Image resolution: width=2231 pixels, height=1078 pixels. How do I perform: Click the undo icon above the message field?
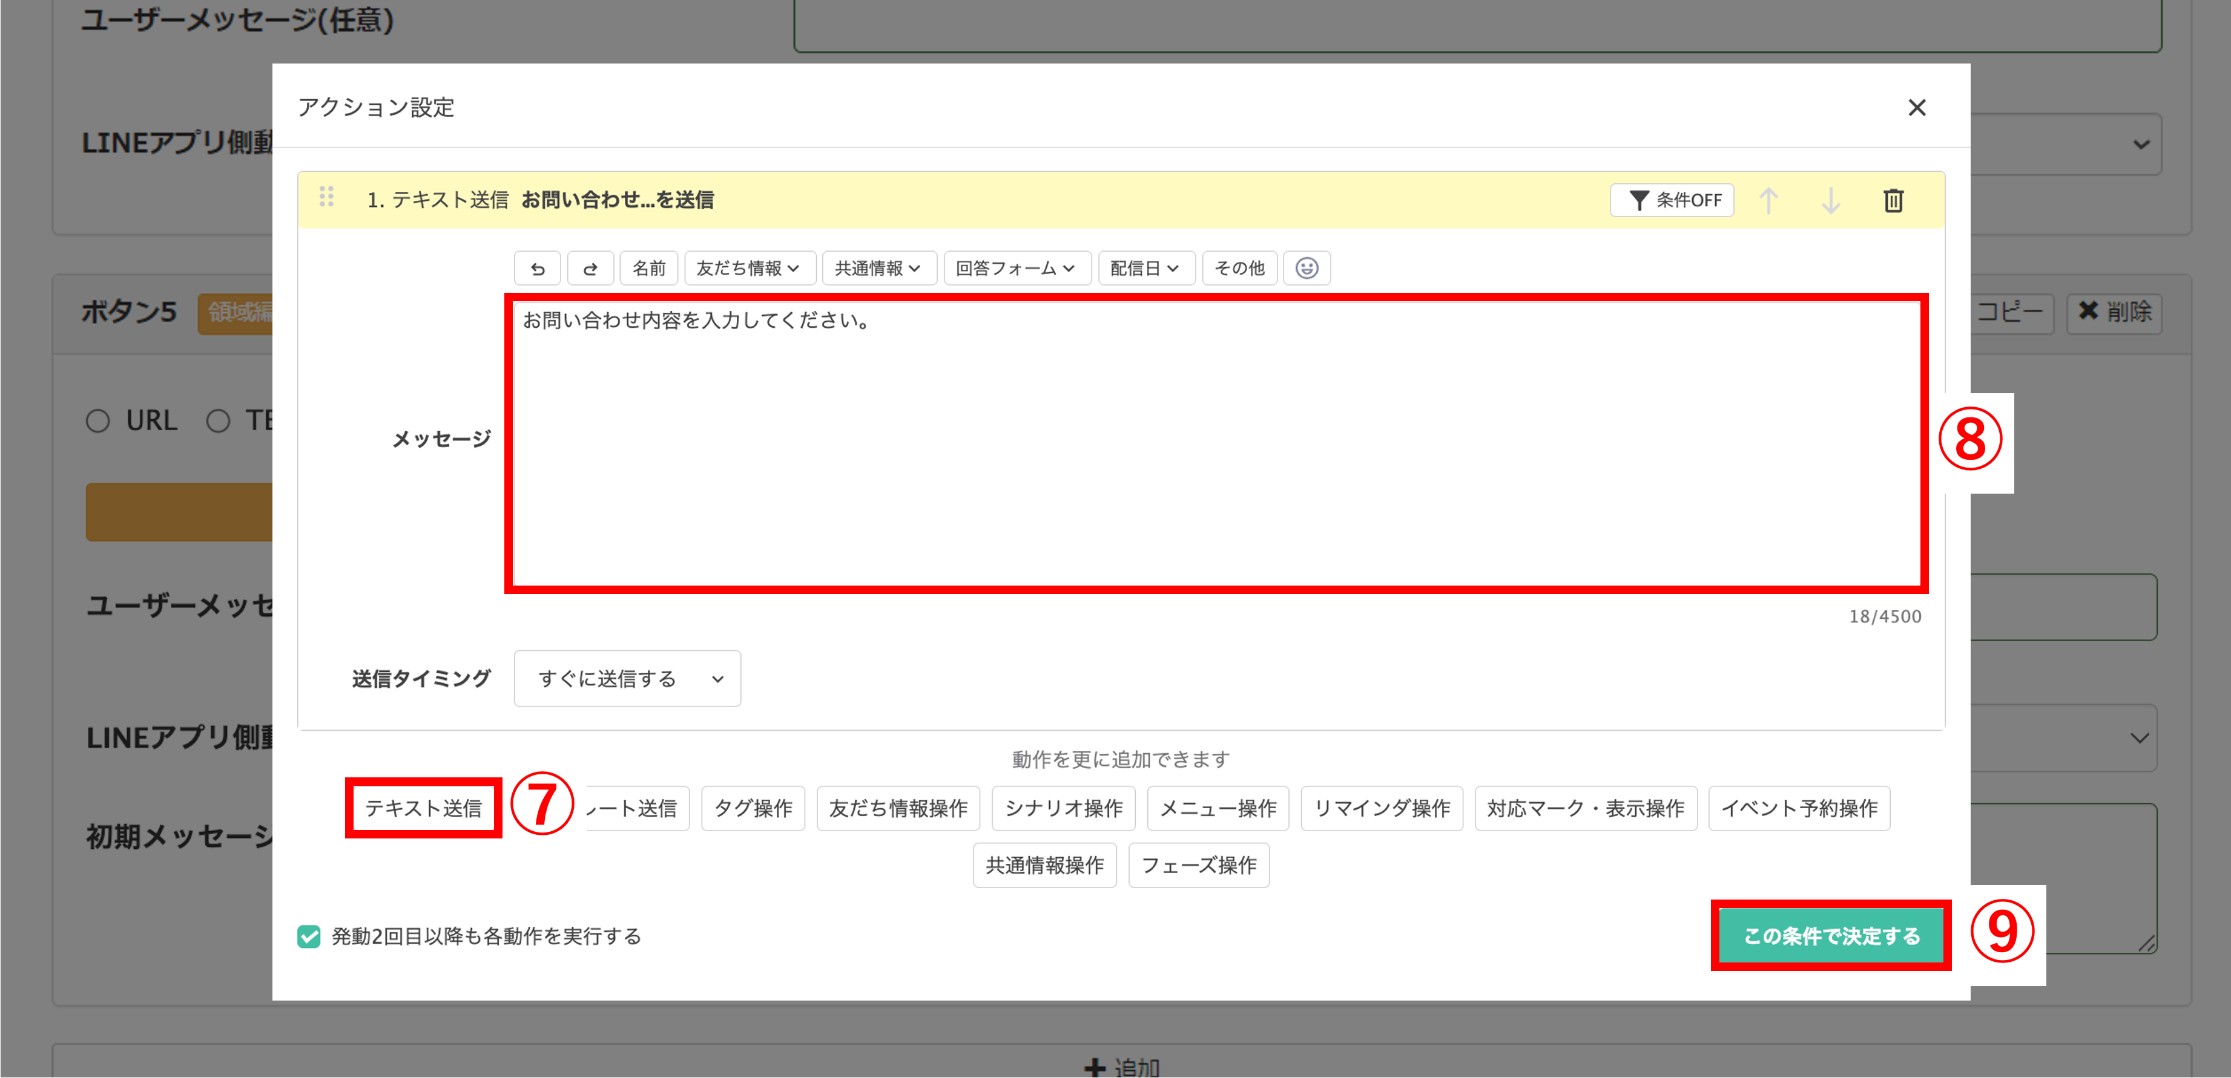pos(537,268)
